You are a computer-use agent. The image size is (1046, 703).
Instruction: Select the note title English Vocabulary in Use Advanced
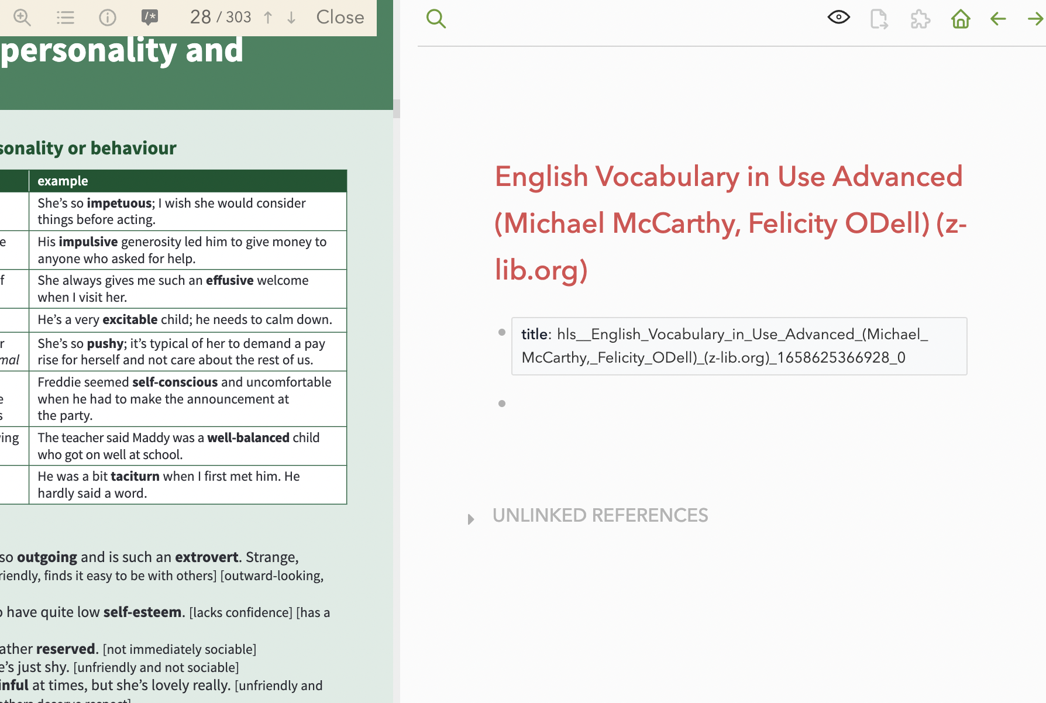point(729,223)
